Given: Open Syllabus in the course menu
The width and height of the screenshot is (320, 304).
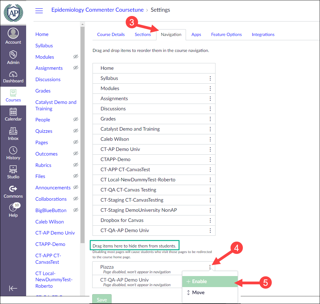Looking at the screenshot, I should tap(44, 46).
